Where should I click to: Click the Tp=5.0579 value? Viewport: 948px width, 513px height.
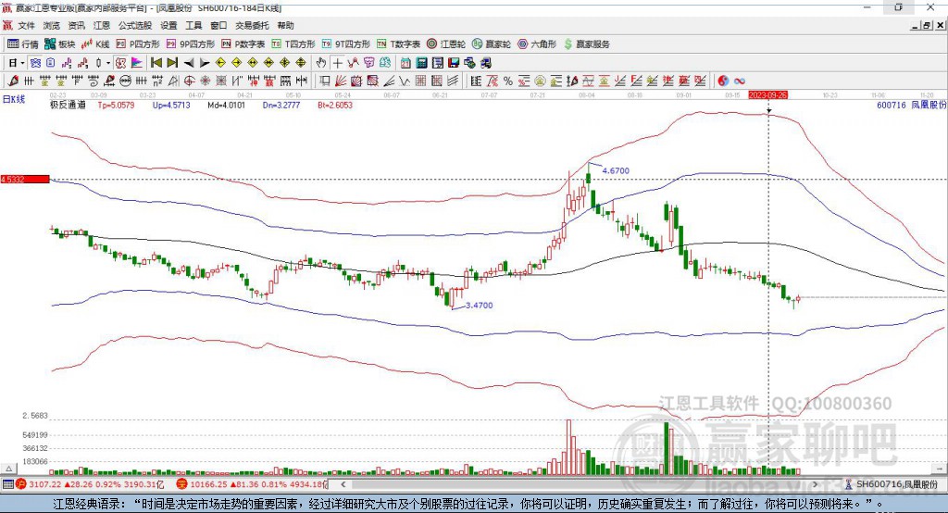click(x=116, y=105)
